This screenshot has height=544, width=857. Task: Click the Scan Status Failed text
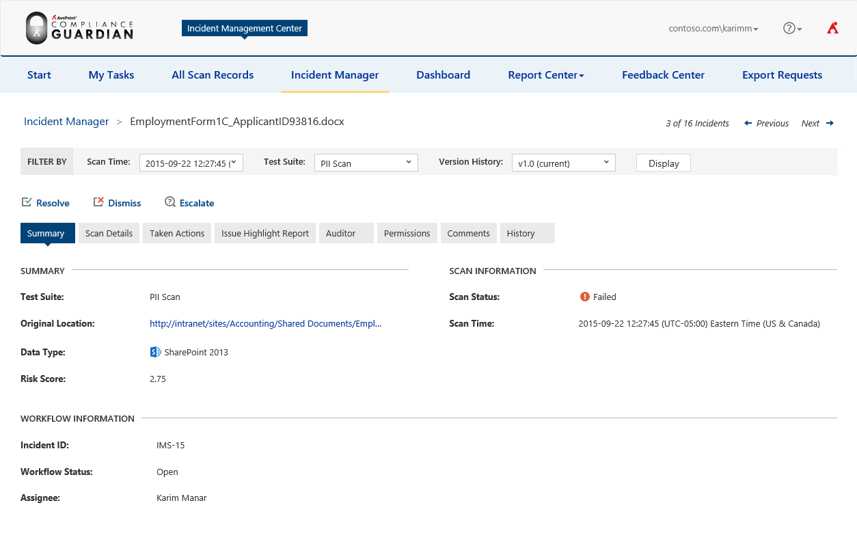coord(605,297)
